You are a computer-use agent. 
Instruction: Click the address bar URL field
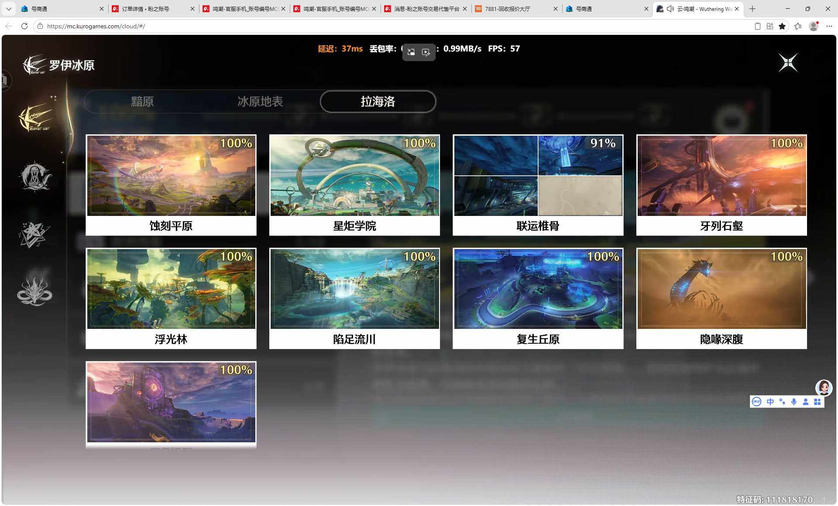click(x=393, y=26)
